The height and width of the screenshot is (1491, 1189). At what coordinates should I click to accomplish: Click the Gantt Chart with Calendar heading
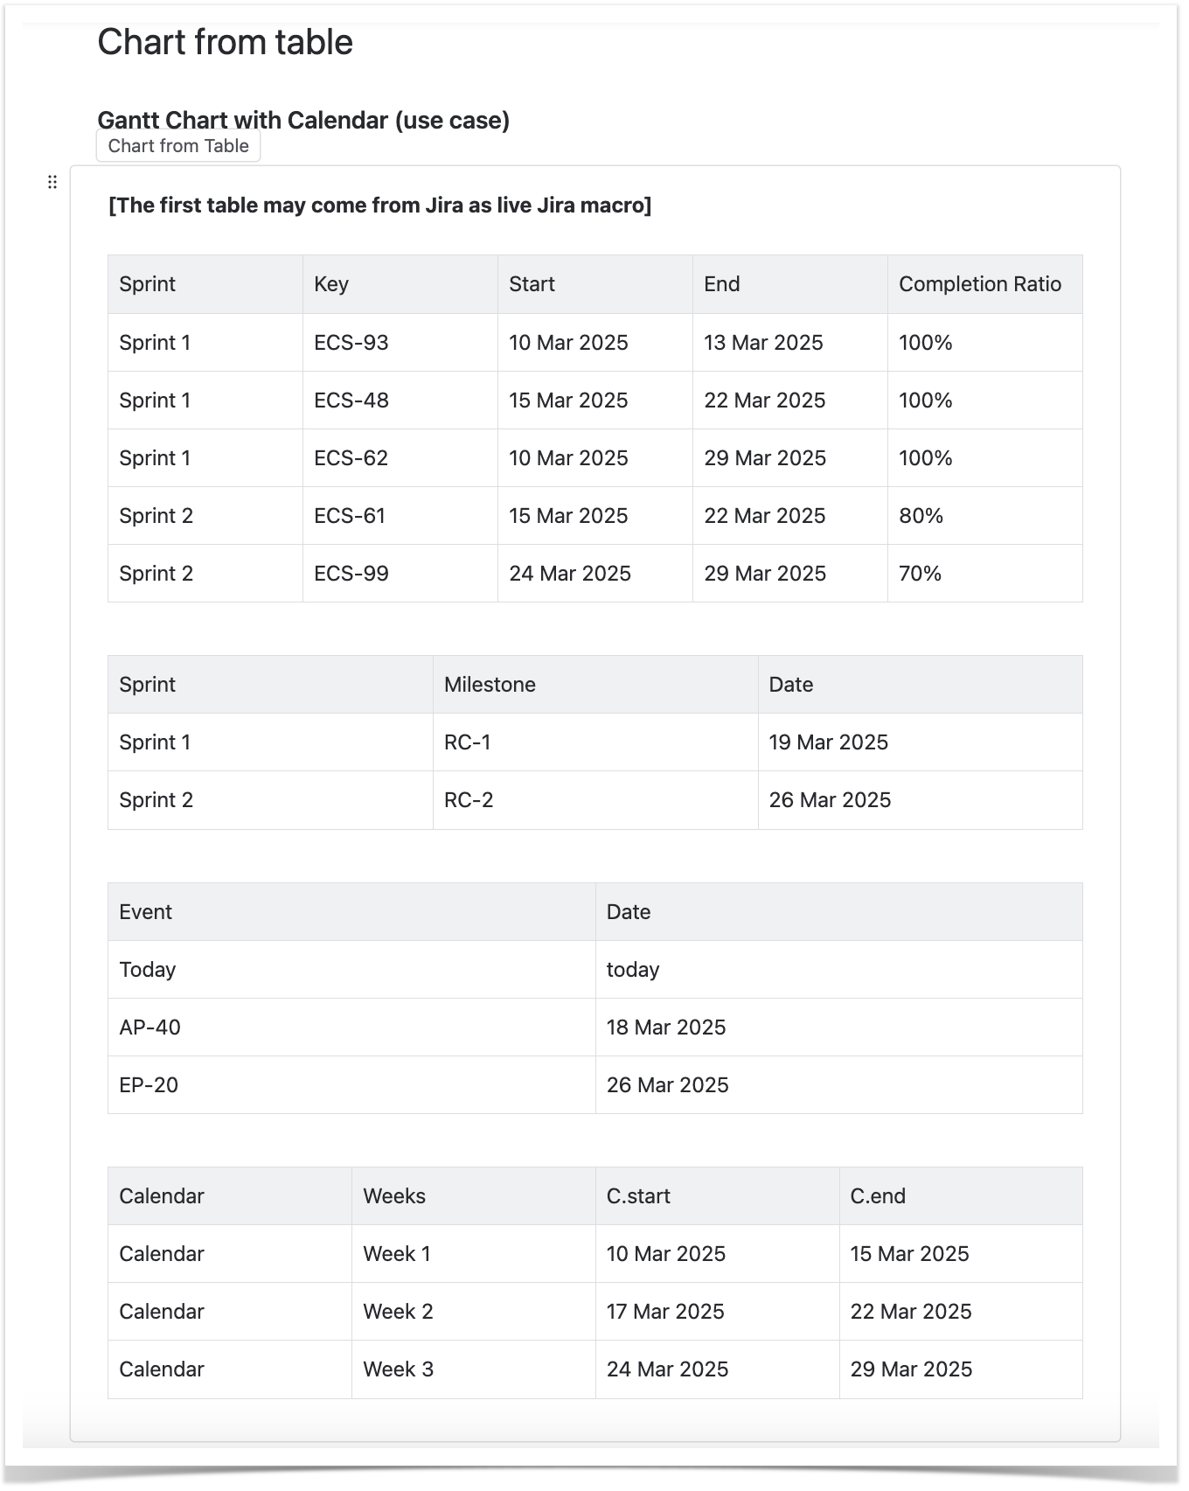pos(302,120)
